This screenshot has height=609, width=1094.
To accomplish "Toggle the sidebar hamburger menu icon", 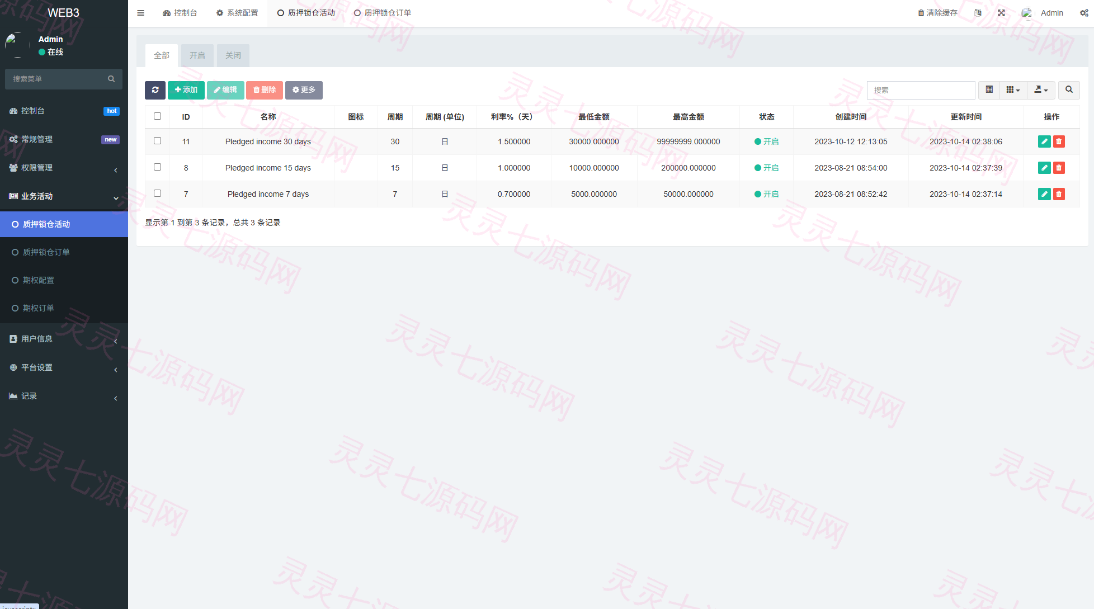I will coord(141,13).
